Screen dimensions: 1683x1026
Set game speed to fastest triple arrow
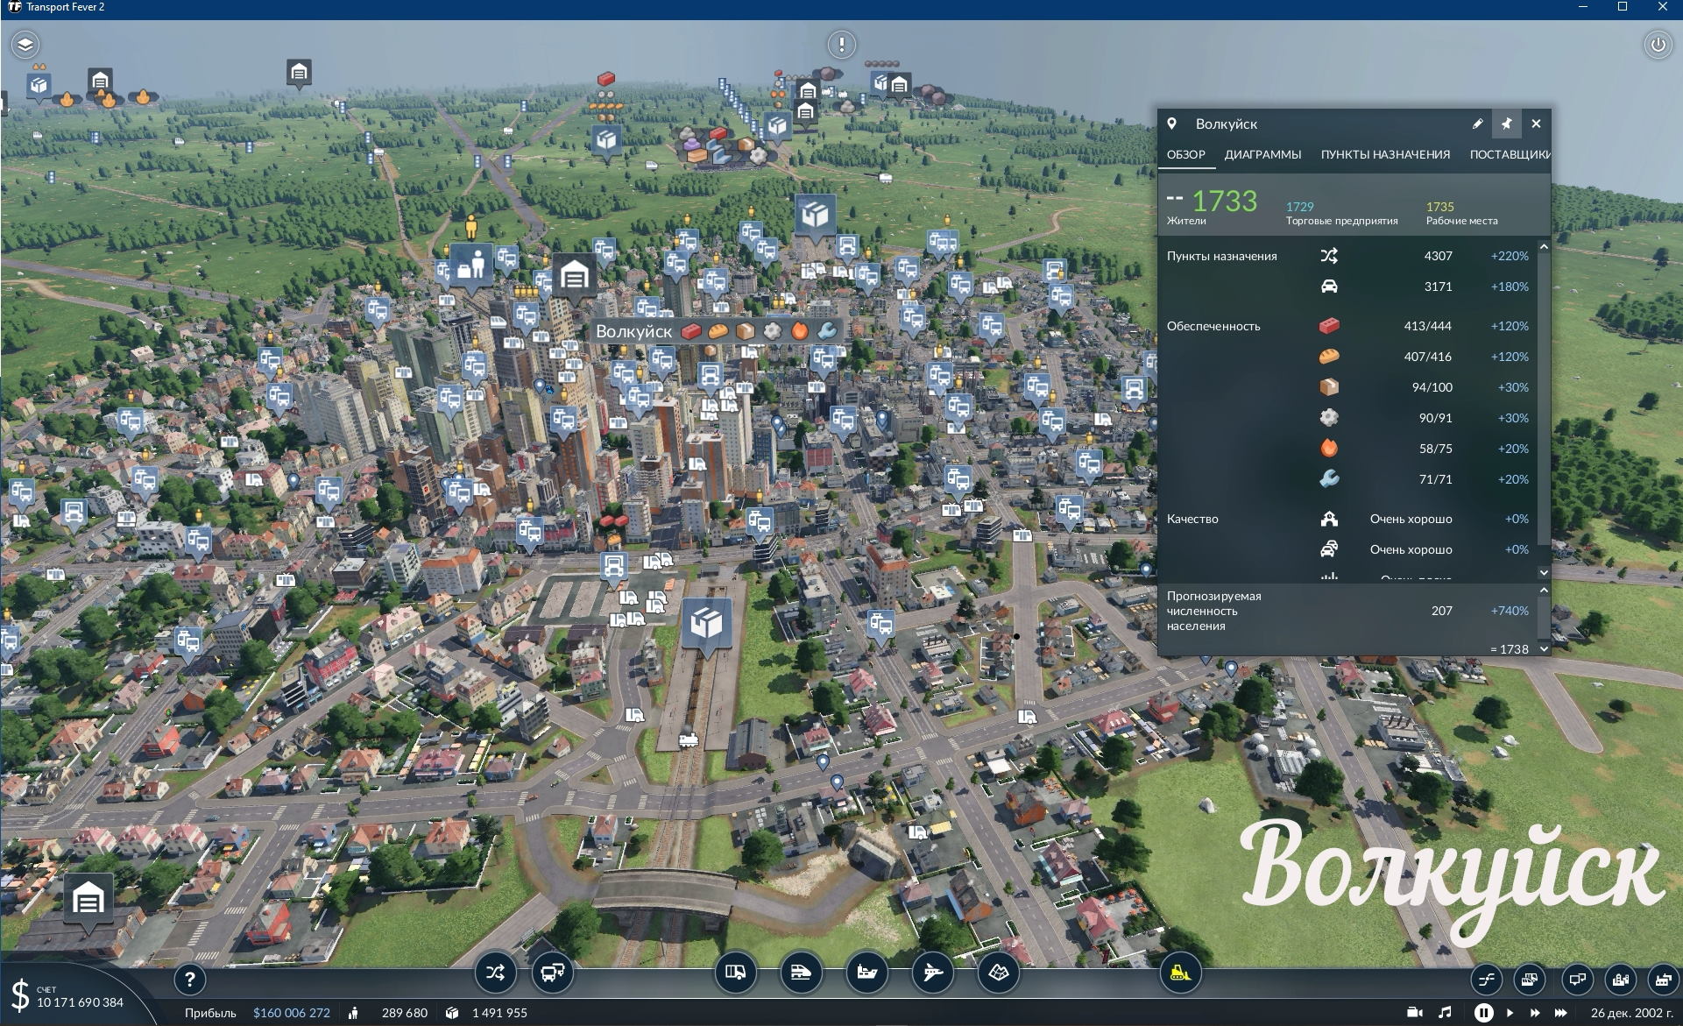pyautogui.click(x=1562, y=1012)
